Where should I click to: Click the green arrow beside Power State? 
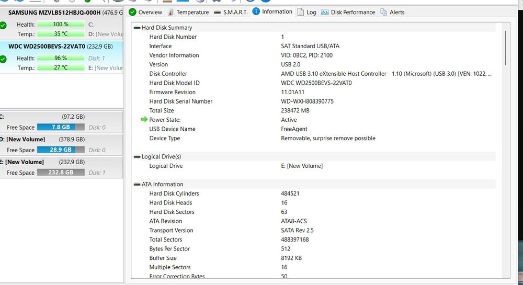click(x=144, y=119)
